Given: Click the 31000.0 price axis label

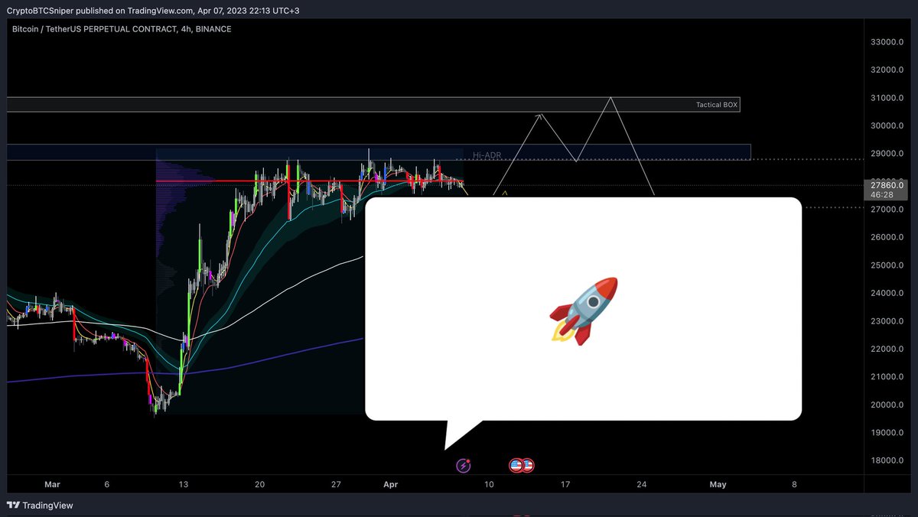Looking at the screenshot, I should [x=887, y=98].
